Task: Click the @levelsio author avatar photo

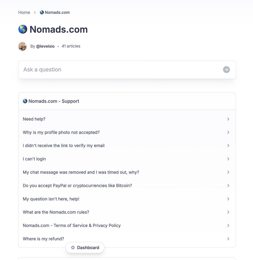Action: [x=22, y=46]
